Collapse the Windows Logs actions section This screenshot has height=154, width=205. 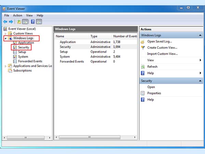pyautogui.click(x=200, y=35)
